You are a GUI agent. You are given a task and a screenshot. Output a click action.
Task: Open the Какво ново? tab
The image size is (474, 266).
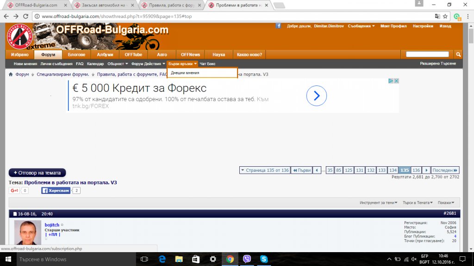coord(249,54)
